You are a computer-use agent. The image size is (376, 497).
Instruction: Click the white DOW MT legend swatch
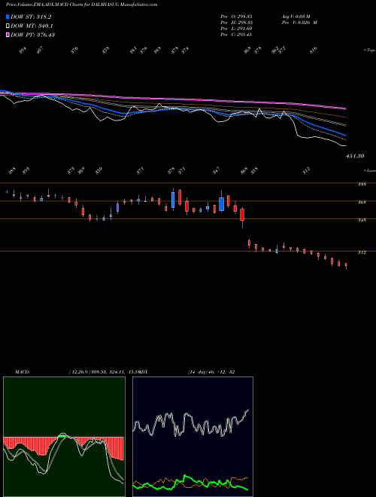point(8,26)
